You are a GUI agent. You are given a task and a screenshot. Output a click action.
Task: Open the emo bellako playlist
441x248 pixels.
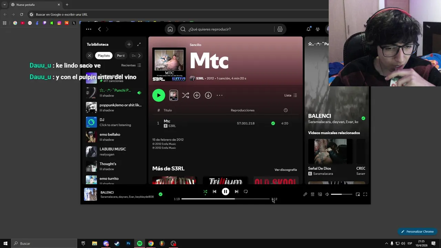tap(114, 137)
